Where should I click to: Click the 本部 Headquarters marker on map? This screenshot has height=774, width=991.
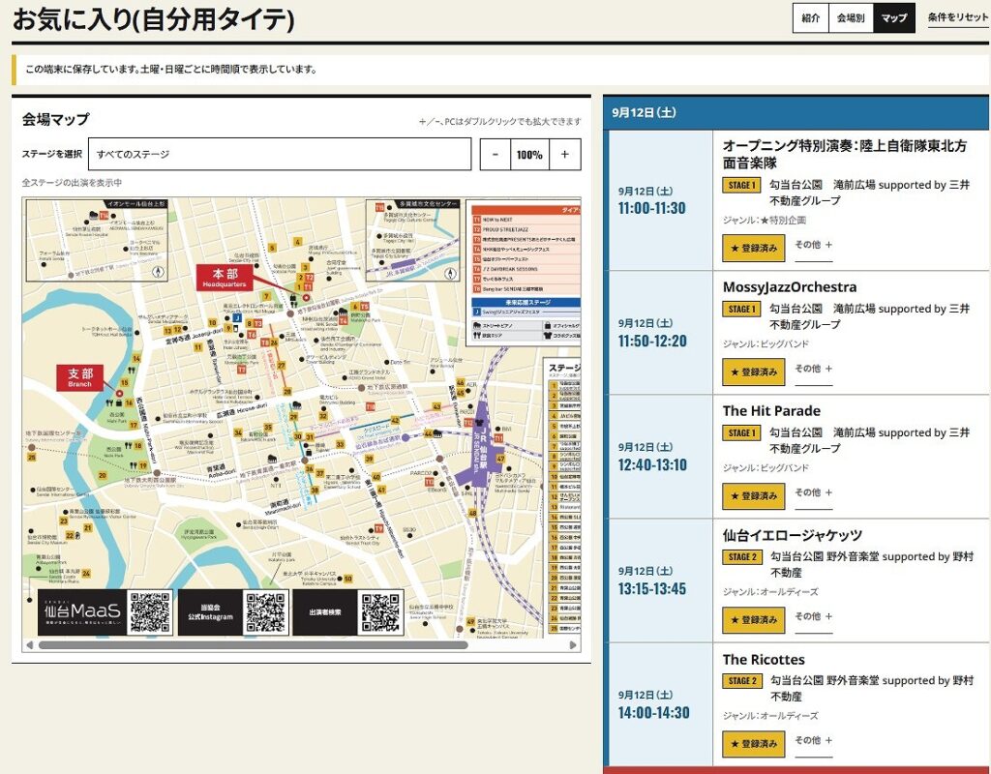click(x=225, y=278)
